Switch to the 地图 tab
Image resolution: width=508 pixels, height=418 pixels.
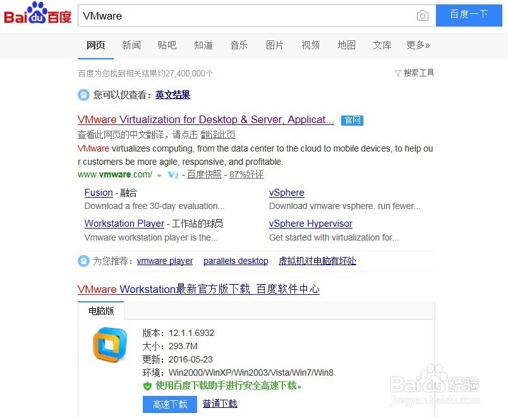point(347,45)
